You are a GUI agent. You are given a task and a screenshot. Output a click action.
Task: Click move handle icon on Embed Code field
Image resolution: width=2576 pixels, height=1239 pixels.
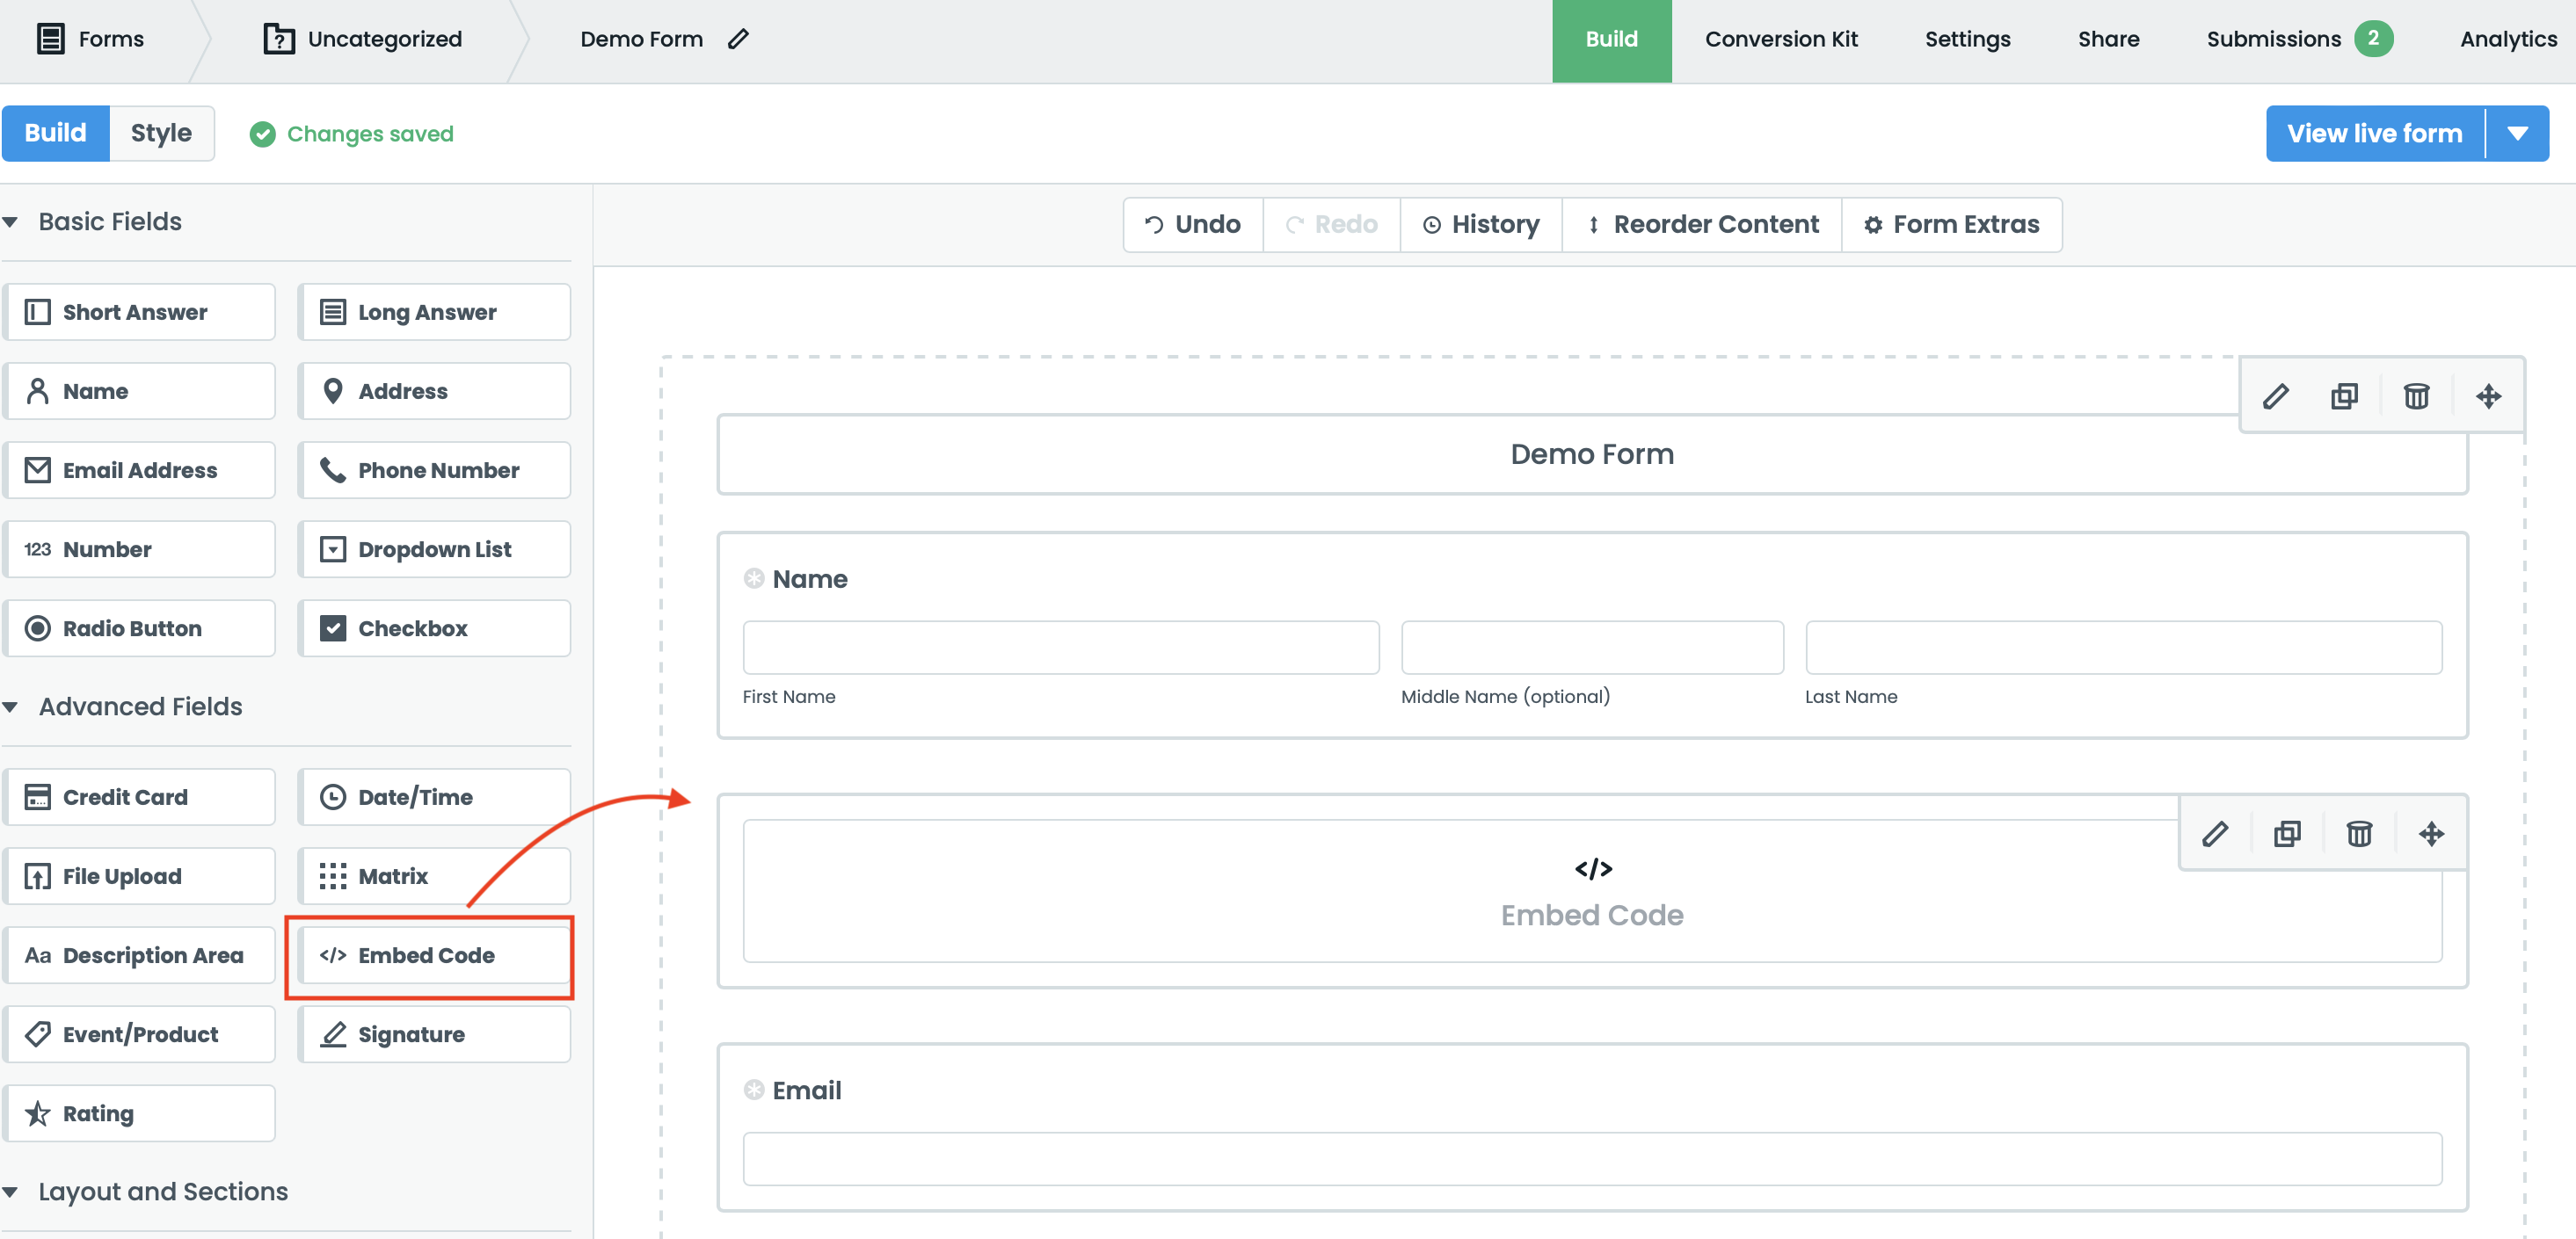coord(2431,833)
